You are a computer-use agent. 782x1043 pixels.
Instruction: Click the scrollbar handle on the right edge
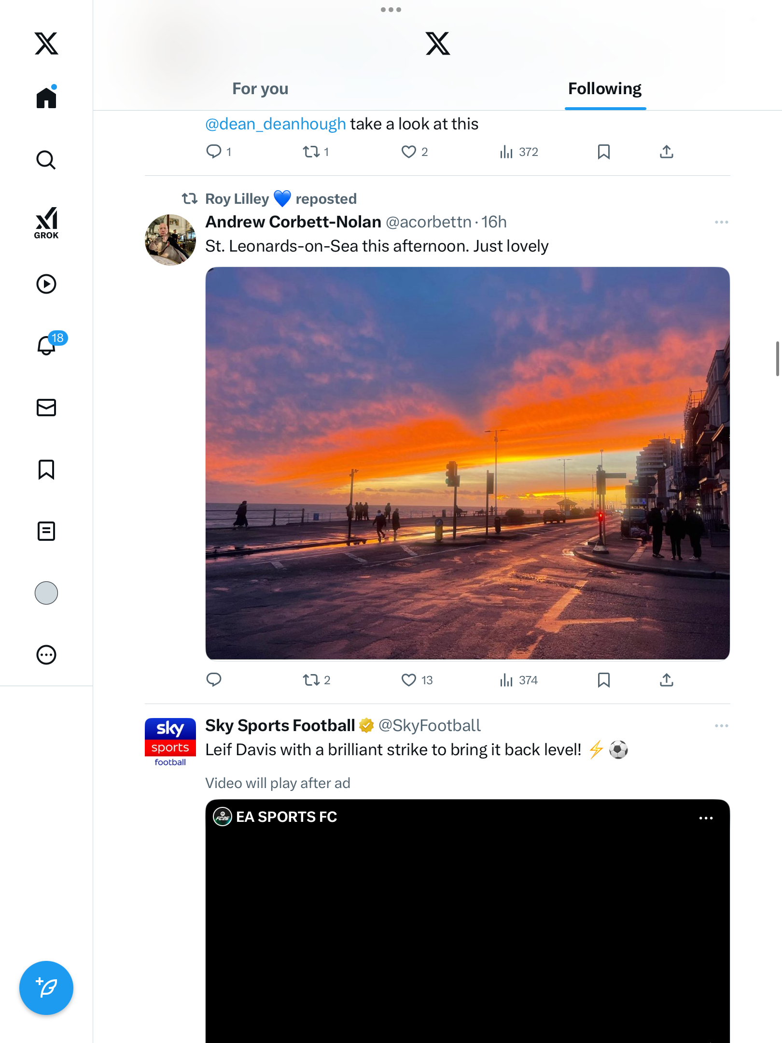click(x=777, y=358)
